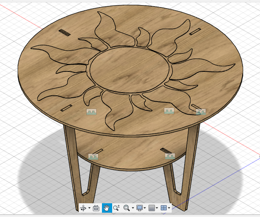Image resolution: width=260 pixels, height=217 pixels.
Task: Select the leftmost joint glyph on tabletop
Action: point(91,112)
